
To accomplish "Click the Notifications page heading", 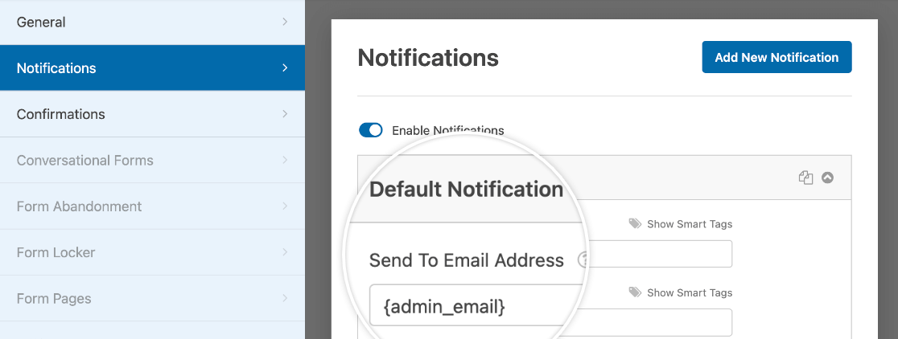I will [x=428, y=58].
